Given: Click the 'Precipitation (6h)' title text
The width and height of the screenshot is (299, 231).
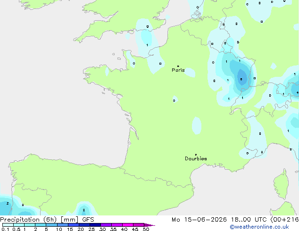Looking at the screenshot, I should pyautogui.click(x=28, y=220).
